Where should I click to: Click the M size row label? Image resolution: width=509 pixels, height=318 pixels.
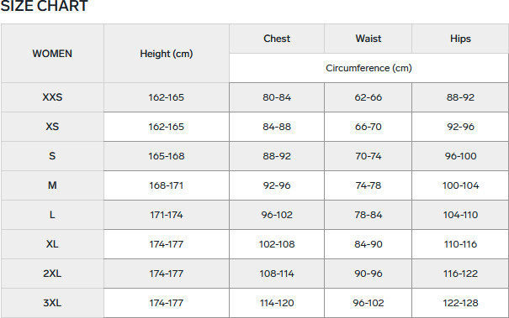point(52,185)
